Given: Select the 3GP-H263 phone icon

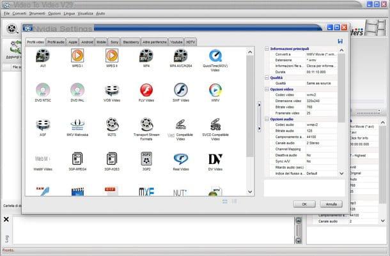Looking at the screenshot, I should pos(112,159).
